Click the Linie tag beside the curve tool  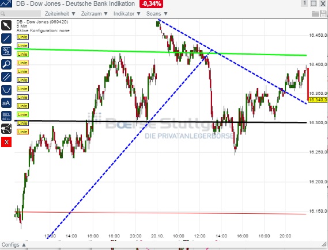(22, 89)
